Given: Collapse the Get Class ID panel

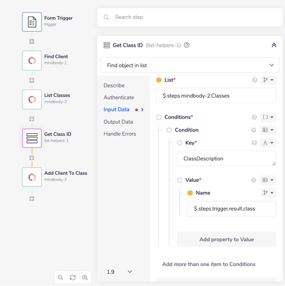Looking at the screenshot, I should coord(274,45).
